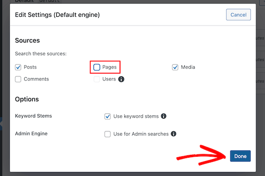Click the 'Use for Admin searches' label text

point(141,134)
